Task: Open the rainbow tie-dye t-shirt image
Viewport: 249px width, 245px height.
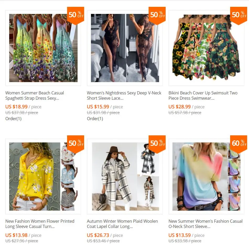Action: coord(206,177)
